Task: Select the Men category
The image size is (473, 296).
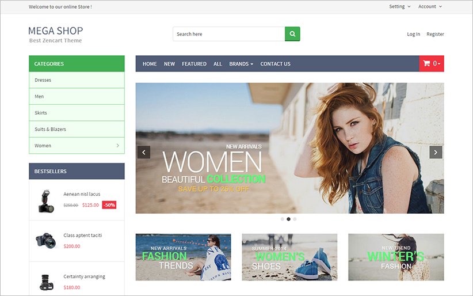Action: point(77,96)
